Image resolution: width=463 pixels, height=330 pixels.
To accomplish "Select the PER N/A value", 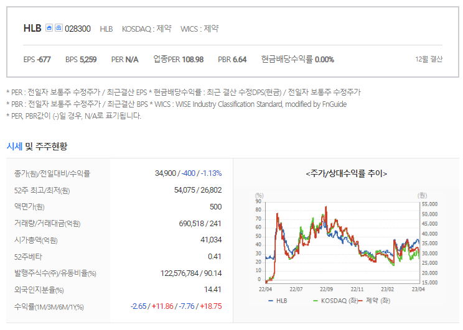I will [x=124, y=60].
